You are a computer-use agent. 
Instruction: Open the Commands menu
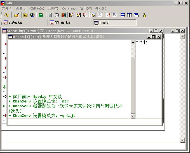[x=69, y=8]
